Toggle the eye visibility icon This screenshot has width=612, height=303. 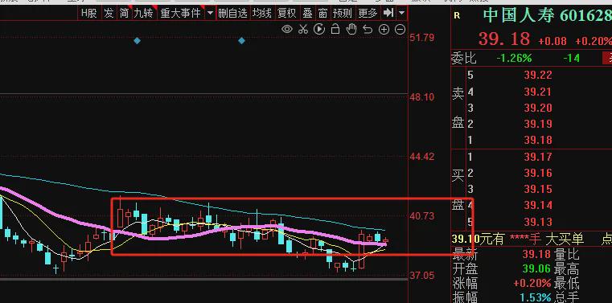[x=287, y=29]
